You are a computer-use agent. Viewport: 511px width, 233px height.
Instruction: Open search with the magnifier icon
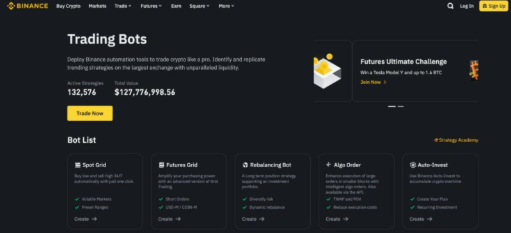tap(450, 6)
